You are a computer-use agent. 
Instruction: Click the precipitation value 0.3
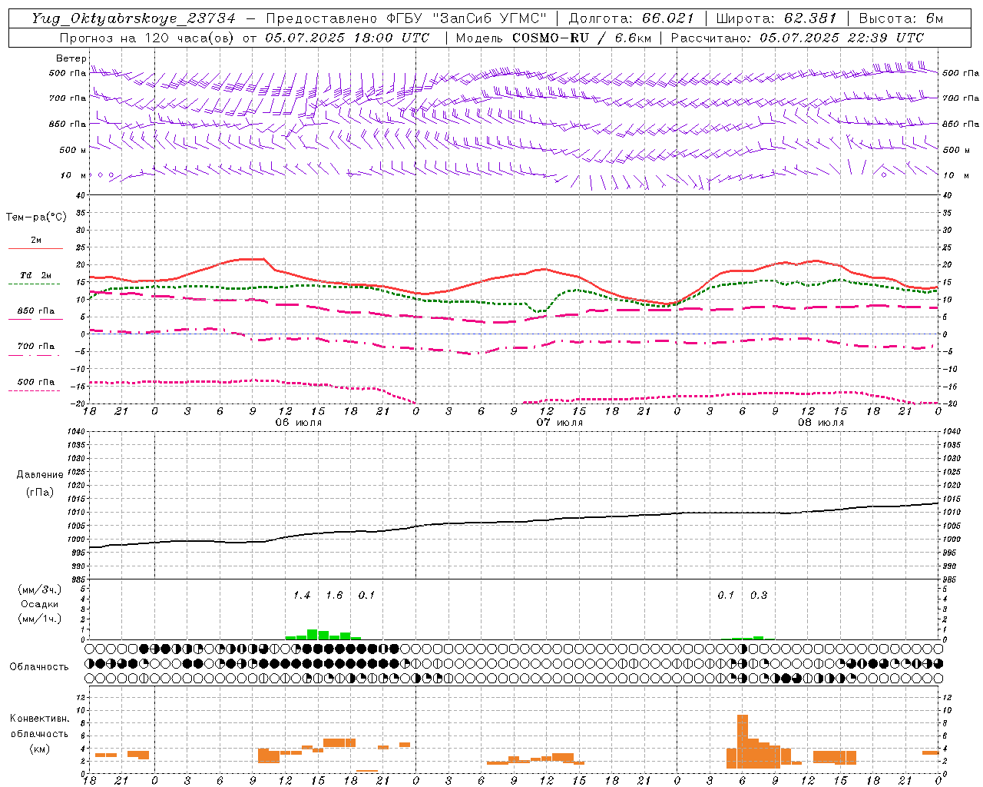[759, 596]
